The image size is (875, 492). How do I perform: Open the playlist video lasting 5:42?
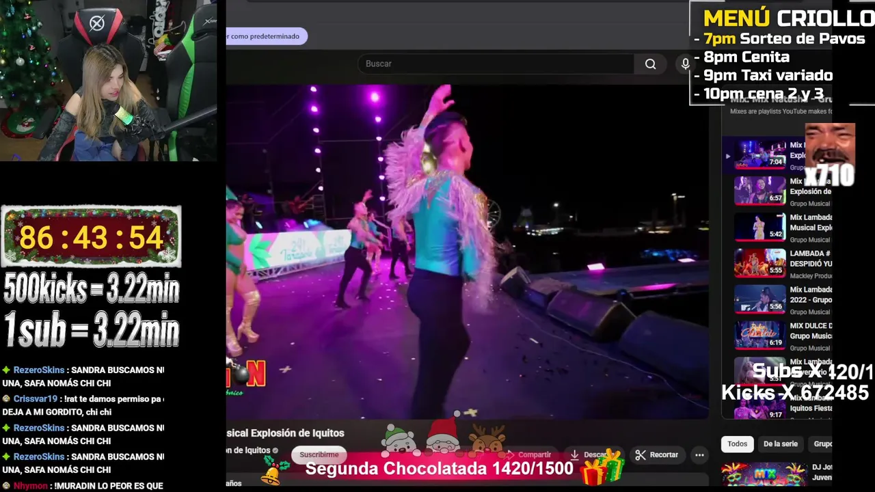click(x=760, y=227)
